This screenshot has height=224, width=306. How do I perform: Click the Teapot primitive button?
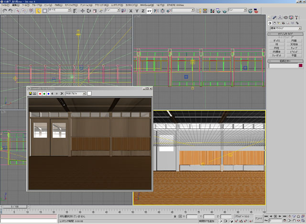tap(277, 56)
